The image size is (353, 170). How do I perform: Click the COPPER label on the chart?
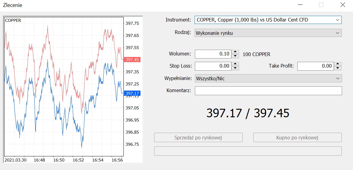13,20
